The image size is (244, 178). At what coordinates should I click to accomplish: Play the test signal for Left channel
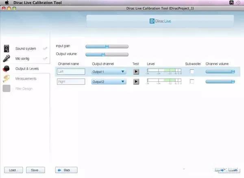[x=136, y=72]
